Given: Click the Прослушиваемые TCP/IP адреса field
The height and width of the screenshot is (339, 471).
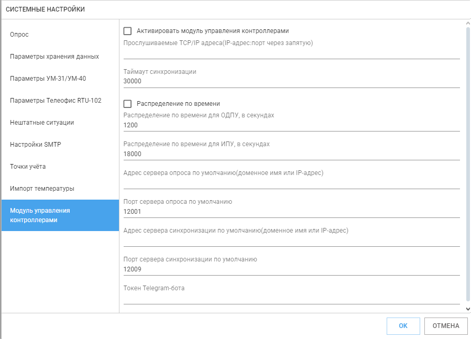Looking at the screenshot, I should tap(291, 53).
